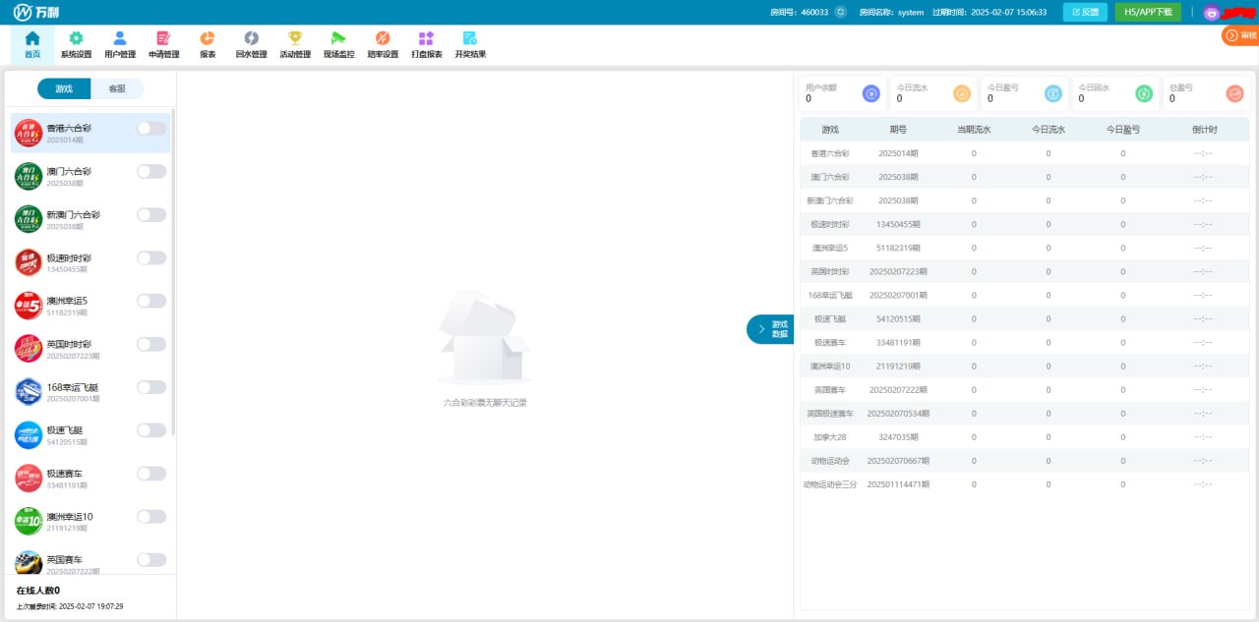Click the game list vertical scrollbar
This screenshot has height=622, width=1259.
[174, 270]
